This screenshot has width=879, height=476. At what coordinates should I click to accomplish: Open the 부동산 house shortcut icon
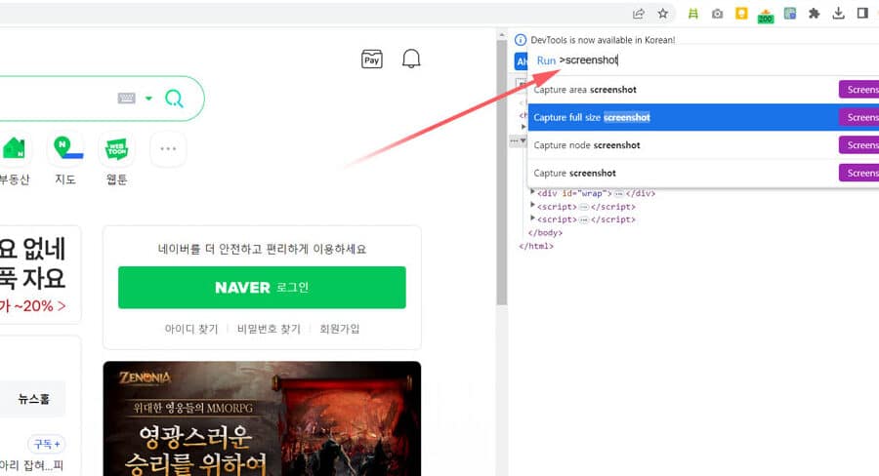tap(14, 149)
